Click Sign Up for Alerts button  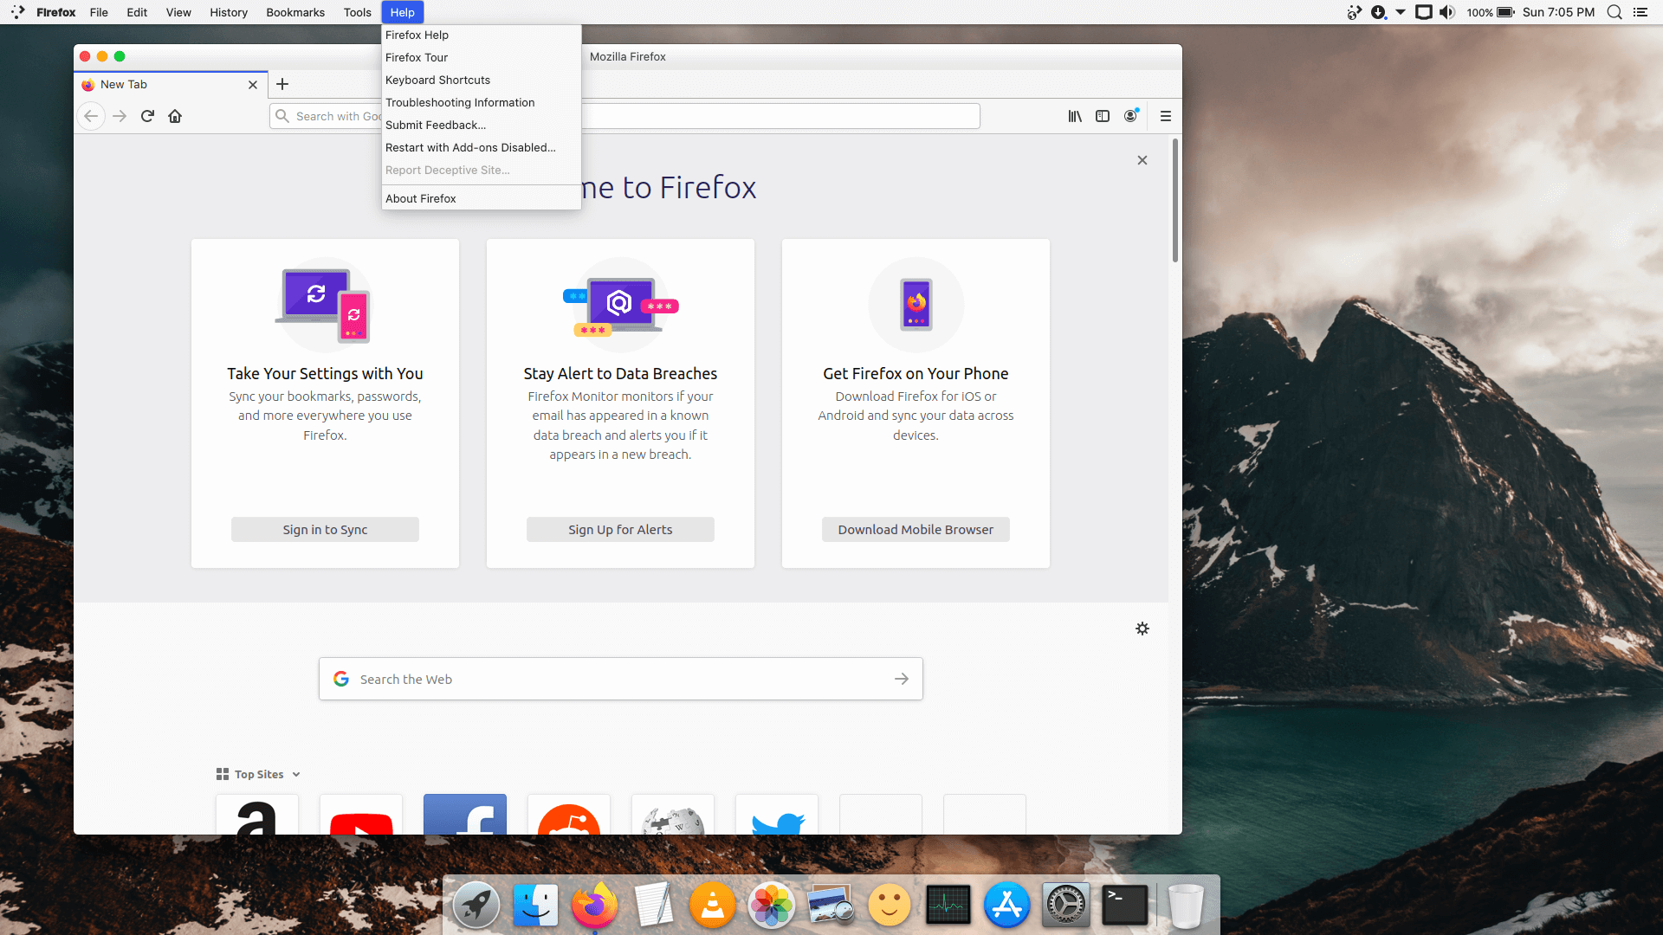click(620, 530)
